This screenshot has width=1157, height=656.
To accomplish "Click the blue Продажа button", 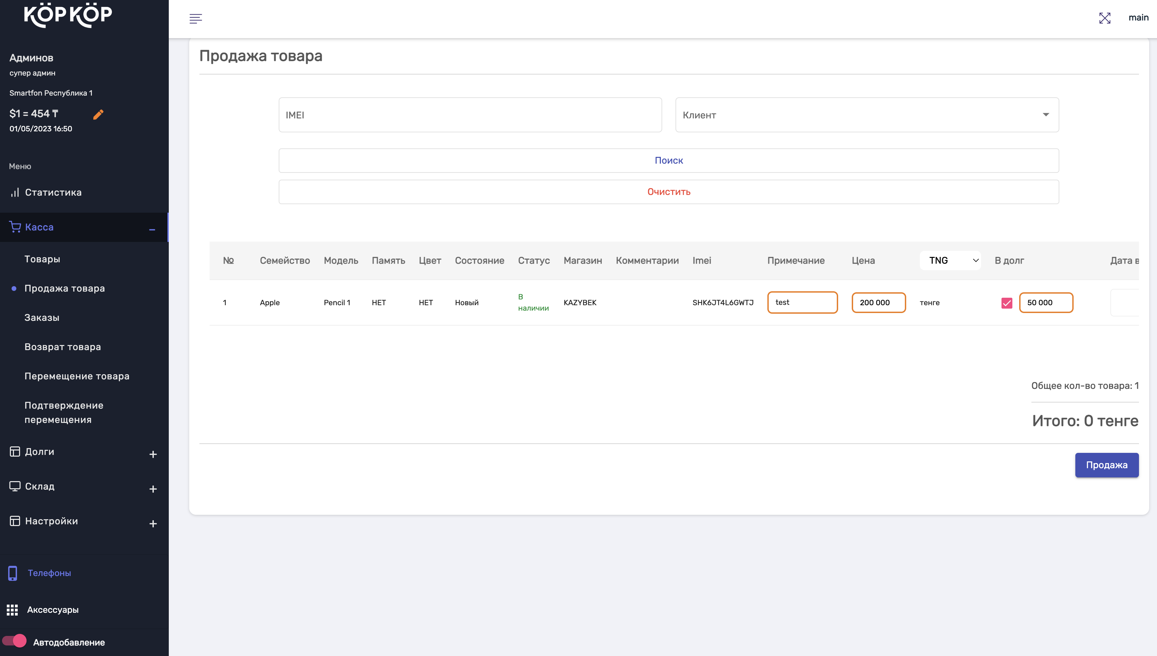I will (1107, 465).
